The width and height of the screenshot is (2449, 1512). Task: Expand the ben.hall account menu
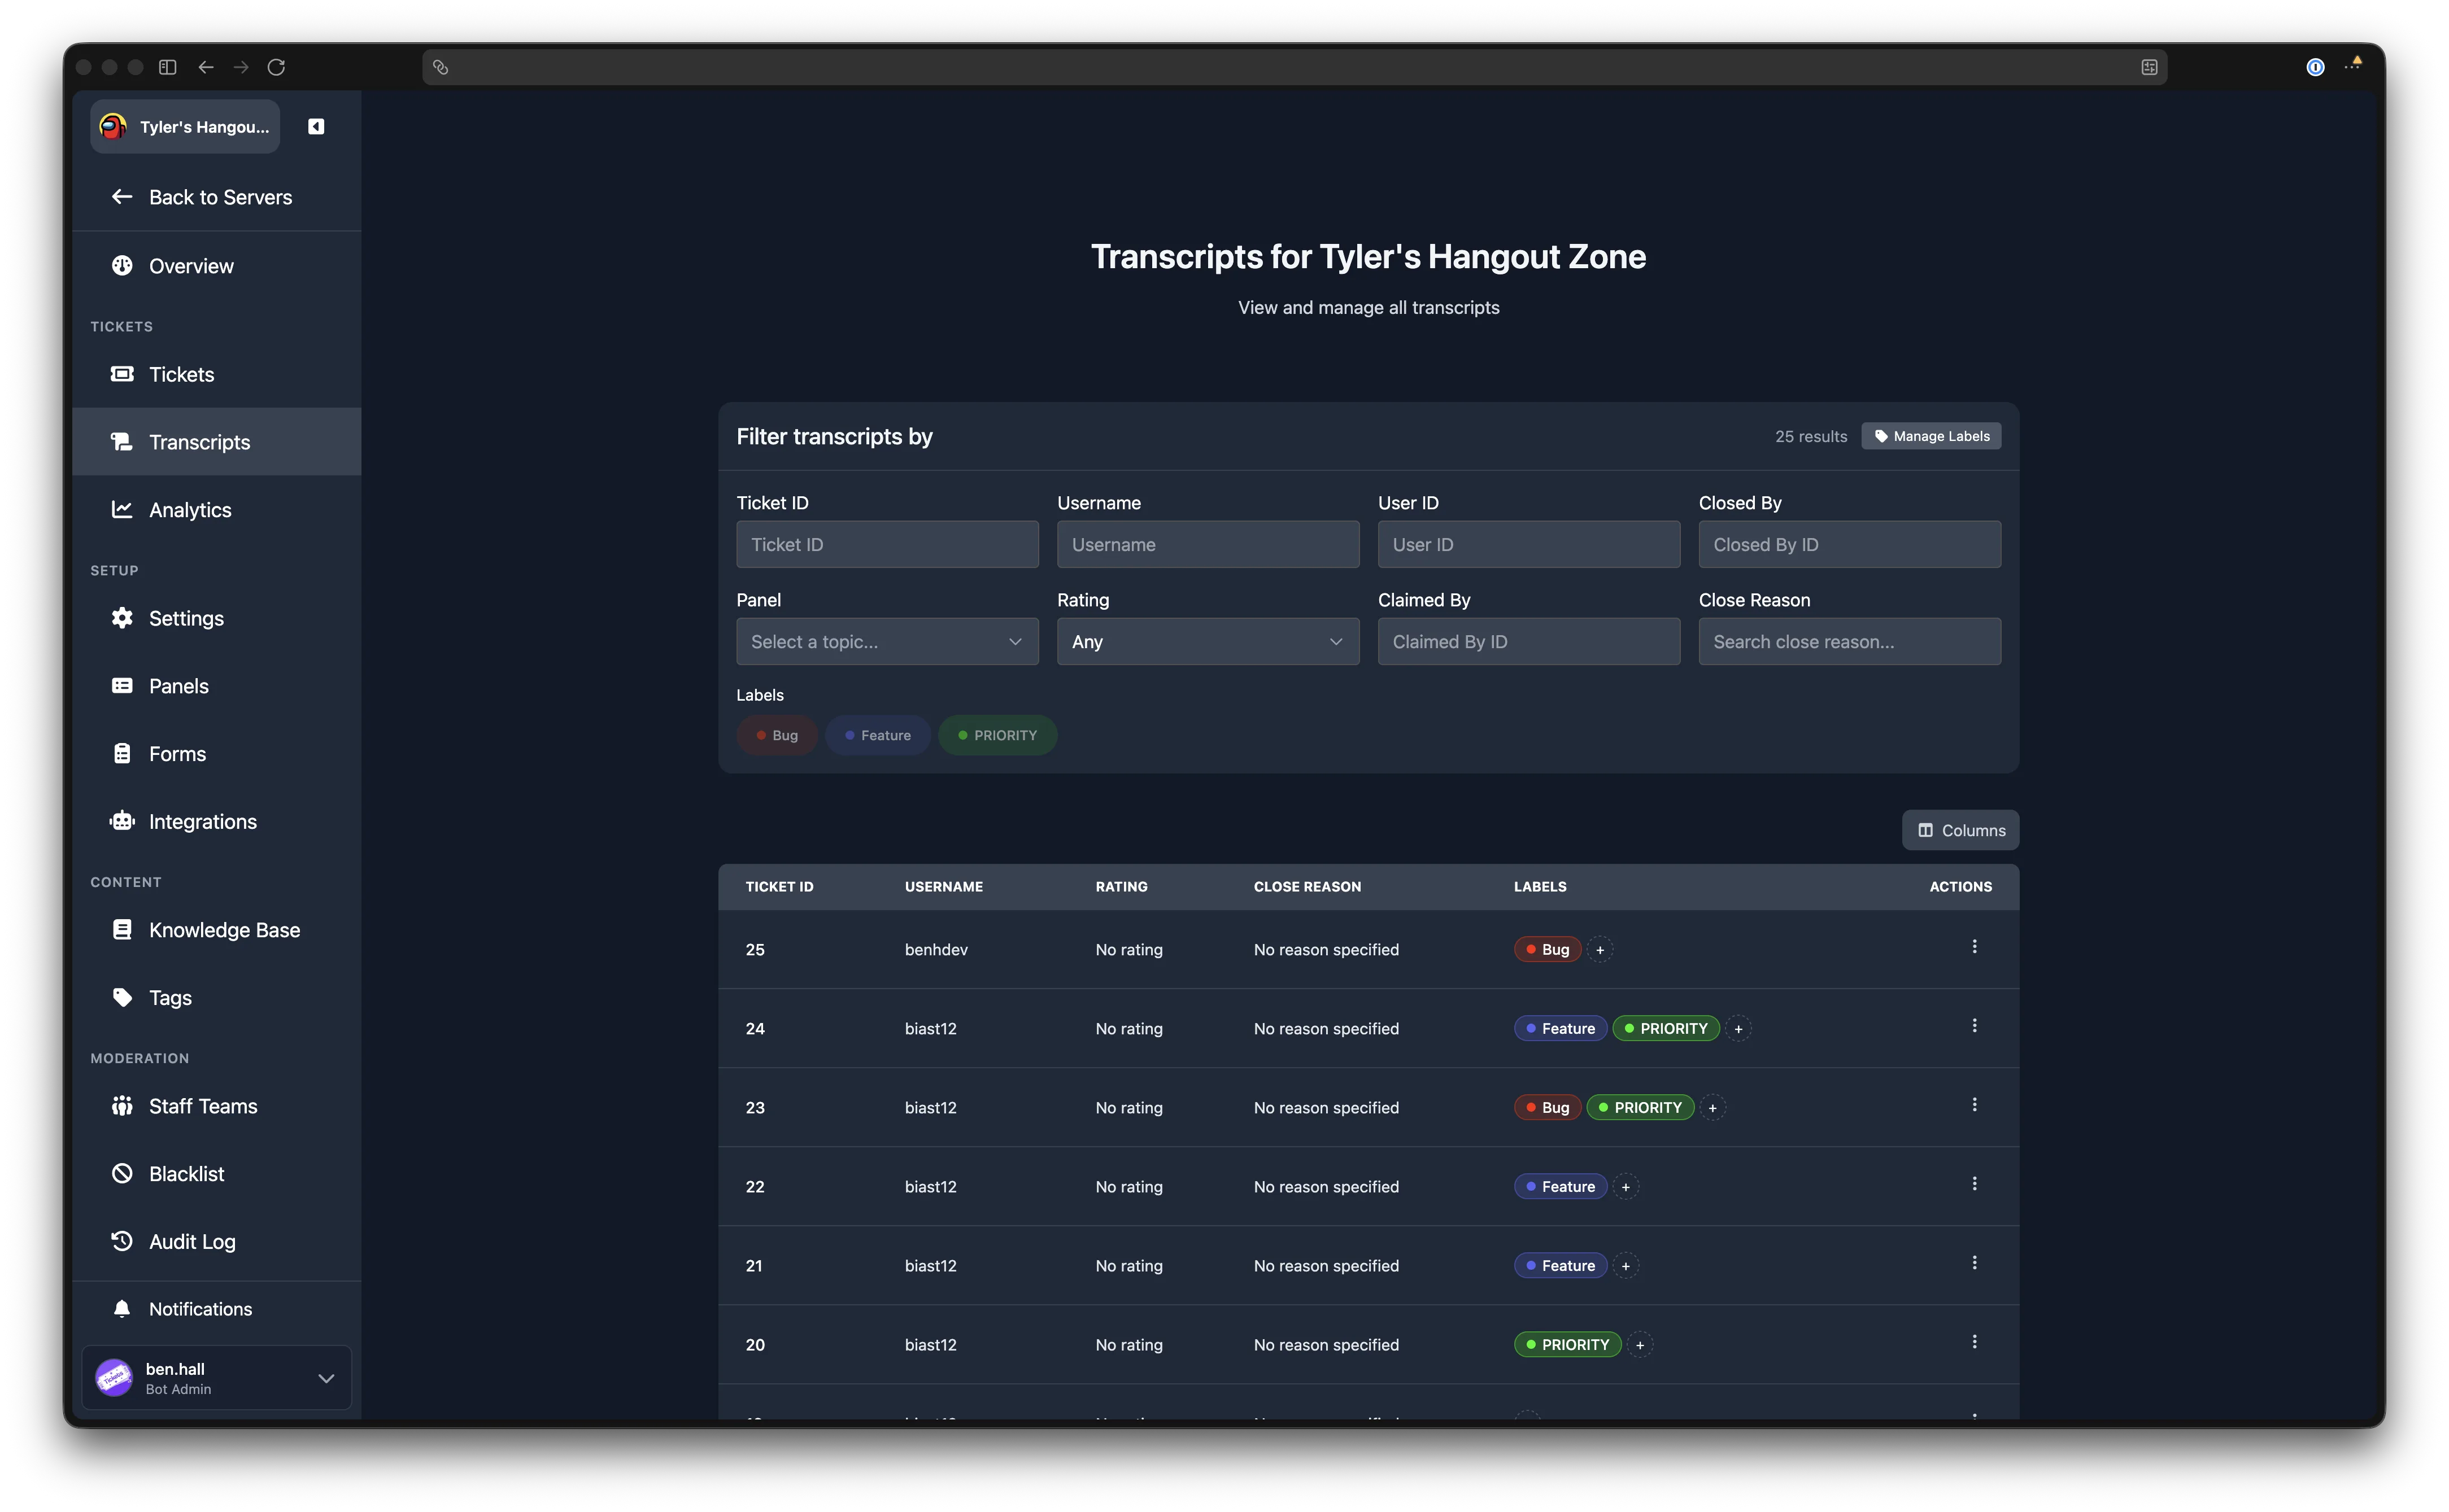point(216,1377)
